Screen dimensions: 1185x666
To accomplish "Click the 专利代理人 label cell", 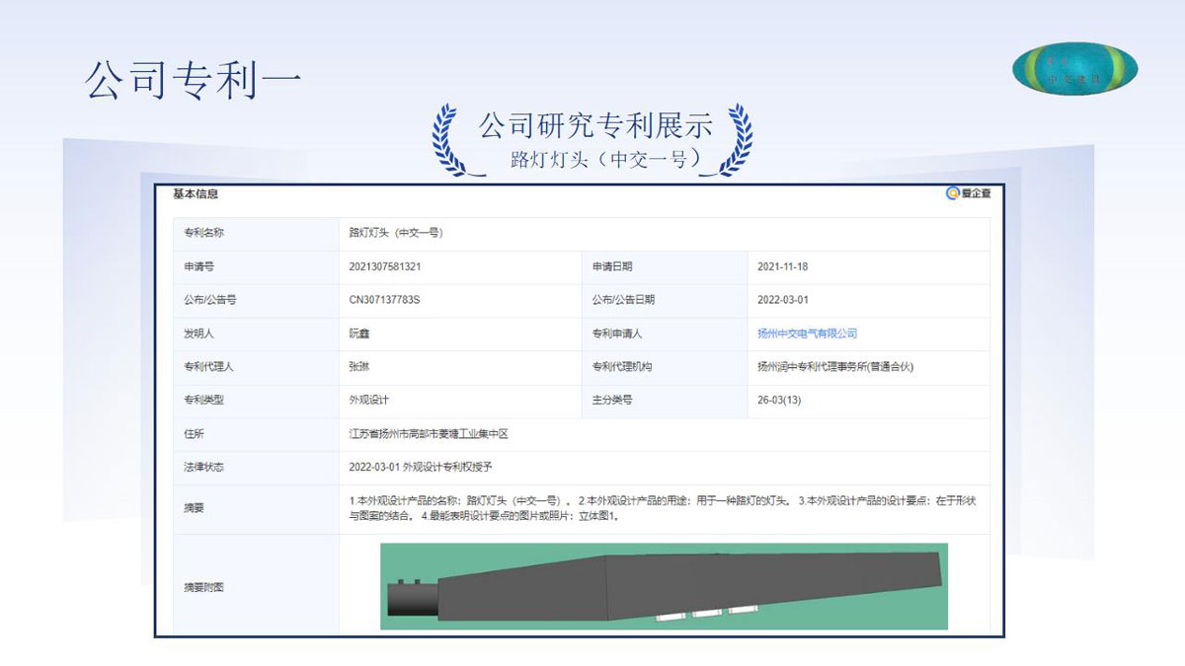I will tap(257, 367).
